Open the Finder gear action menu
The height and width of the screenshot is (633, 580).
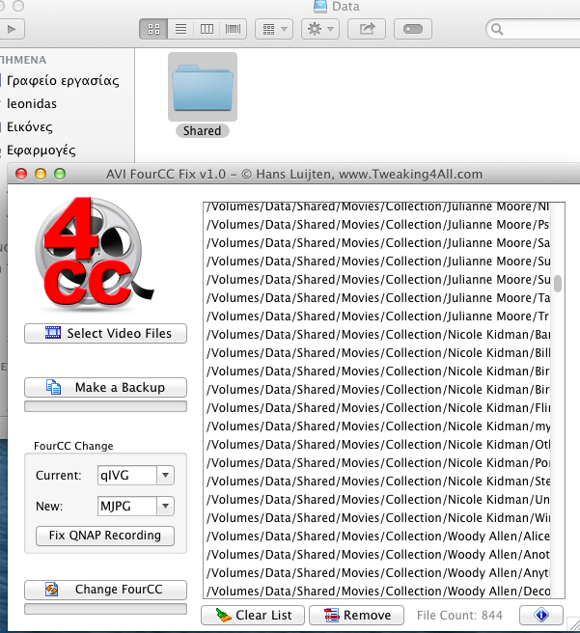click(x=319, y=30)
